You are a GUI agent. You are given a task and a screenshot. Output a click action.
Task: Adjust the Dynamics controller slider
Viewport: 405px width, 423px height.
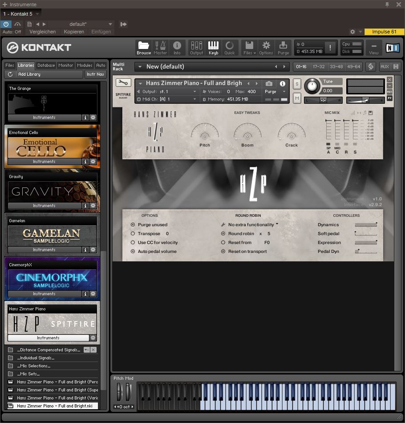pos(366,225)
